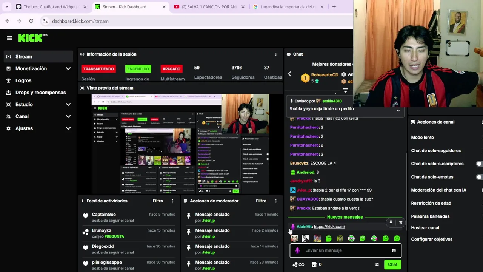Switch to the YouTube SALVA 1 CANCIÓN tab
The image size is (483, 272).
(208, 7)
